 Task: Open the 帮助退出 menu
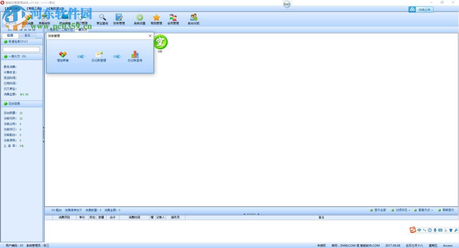[x=56, y=9]
